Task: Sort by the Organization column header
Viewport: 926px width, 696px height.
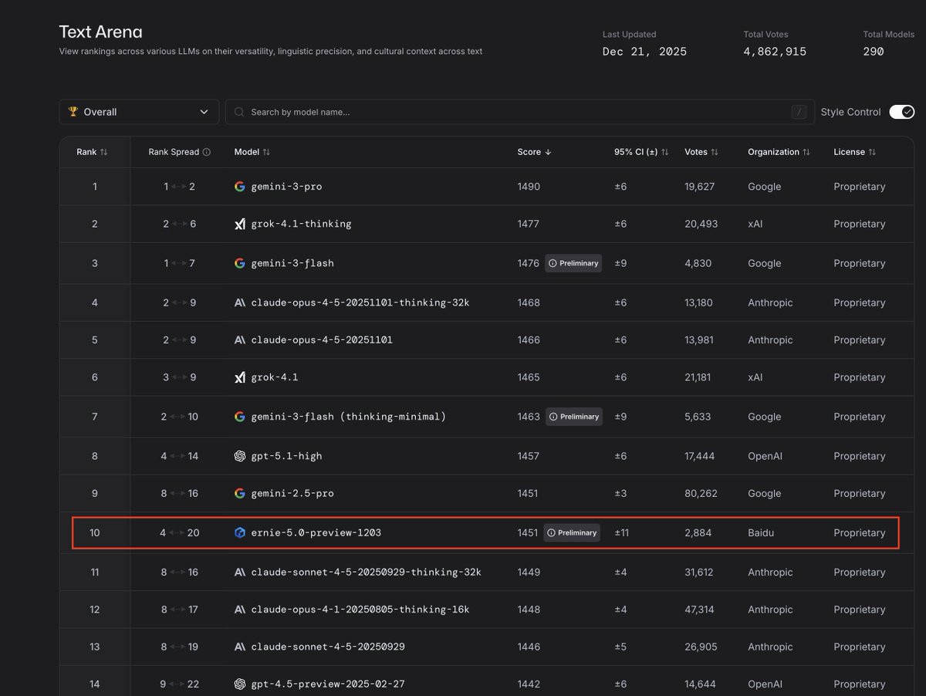Action: [779, 152]
